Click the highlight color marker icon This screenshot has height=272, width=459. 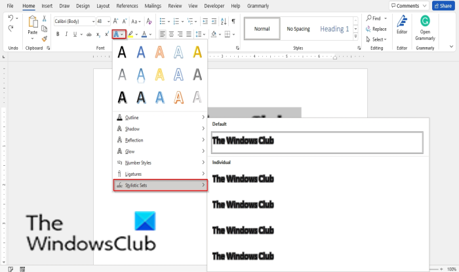(x=130, y=34)
